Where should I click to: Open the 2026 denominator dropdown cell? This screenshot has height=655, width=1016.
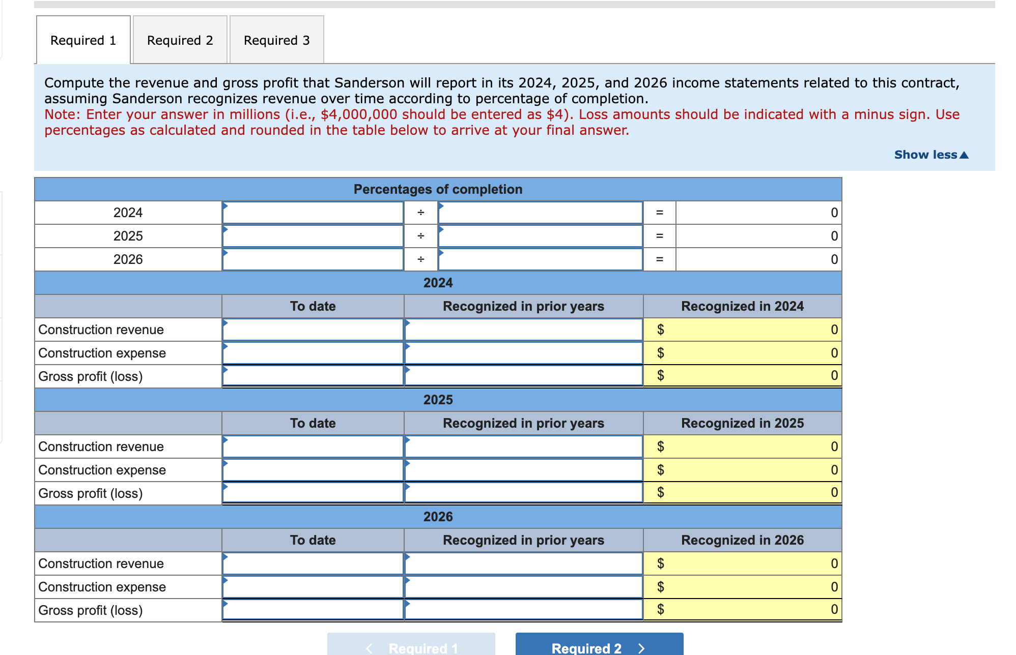pos(540,259)
